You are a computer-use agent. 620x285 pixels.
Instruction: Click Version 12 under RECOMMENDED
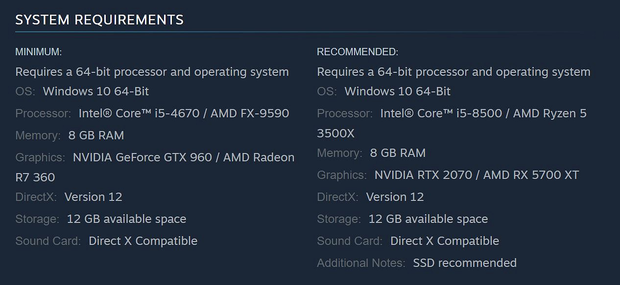click(395, 197)
